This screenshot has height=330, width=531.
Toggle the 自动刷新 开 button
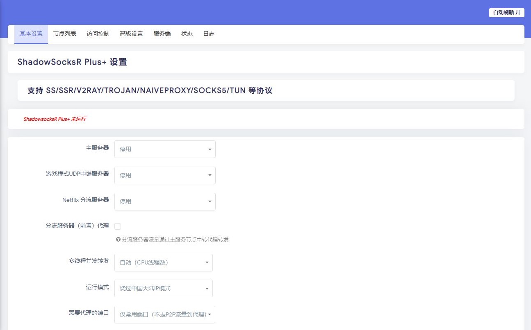[x=507, y=13]
